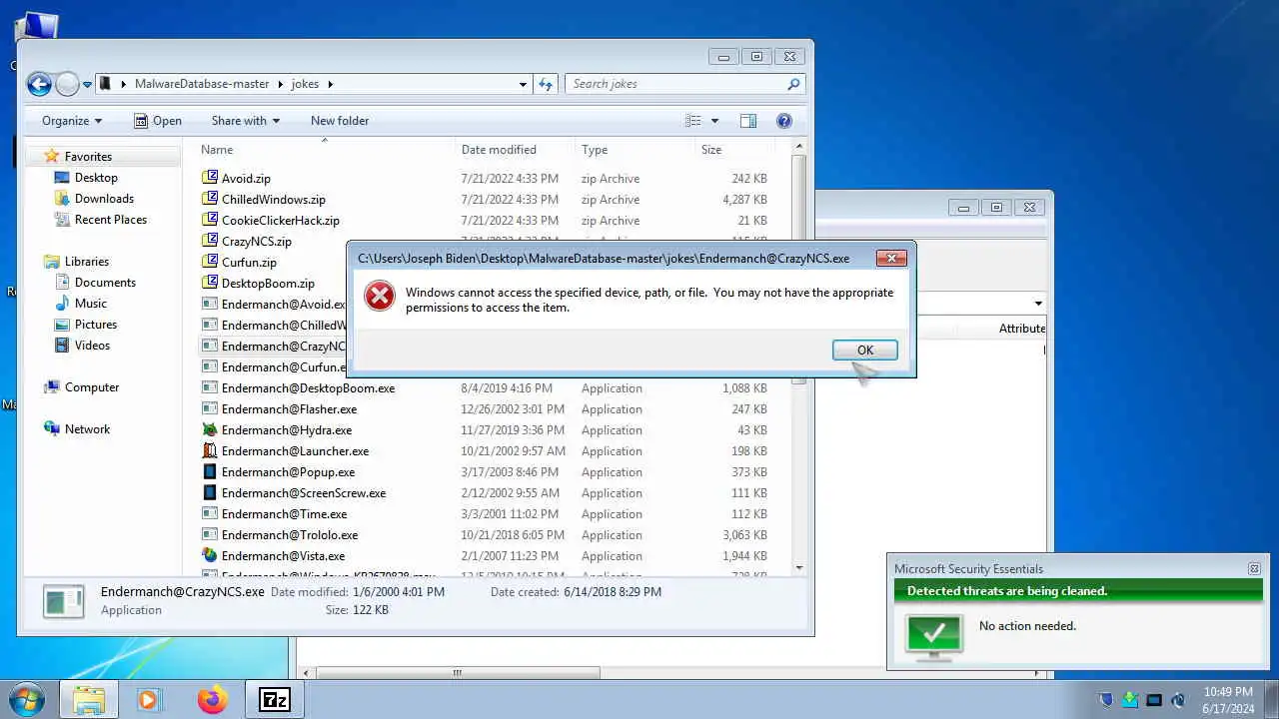The image size is (1279, 719).
Task: Click OK in the error dialog
Action: [864, 350]
